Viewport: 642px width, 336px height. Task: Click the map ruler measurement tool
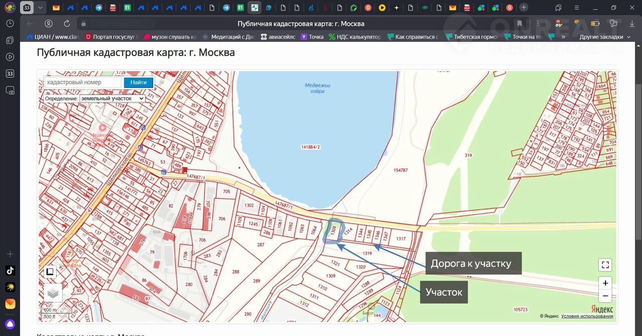click(50, 272)
